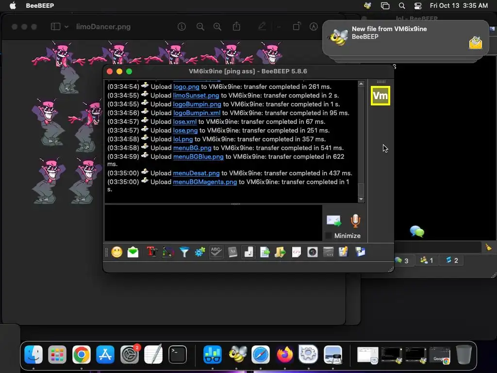Image resolution: width=497 pixels, height=373 pixels.
Task: Open the lose.xml link
Action: point(185,121)
